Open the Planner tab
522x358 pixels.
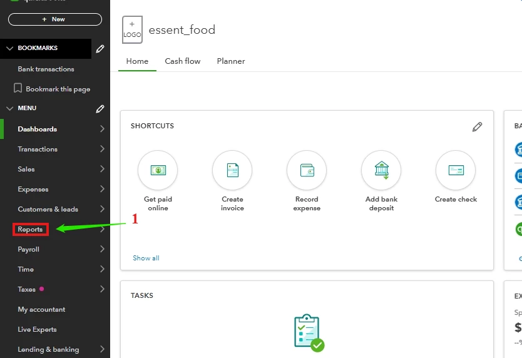231,61
